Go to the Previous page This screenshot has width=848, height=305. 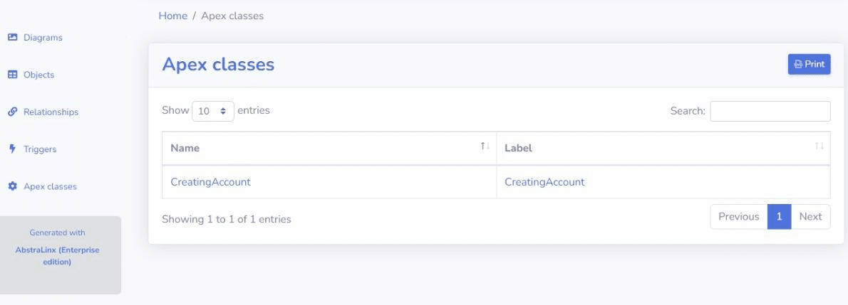738,217
